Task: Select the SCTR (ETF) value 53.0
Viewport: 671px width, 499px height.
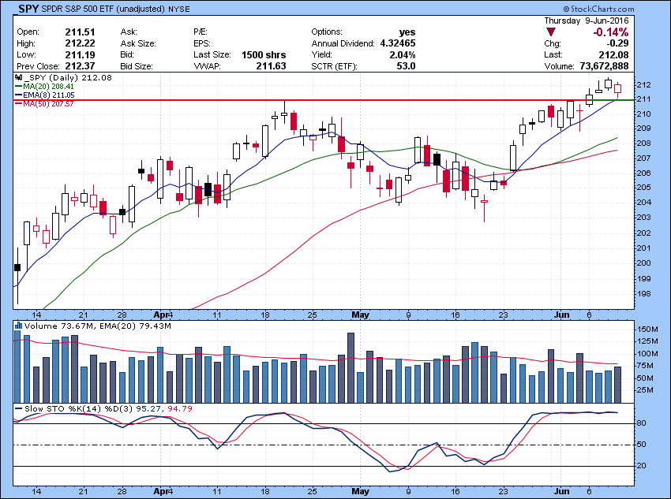Action: [406, 66]
